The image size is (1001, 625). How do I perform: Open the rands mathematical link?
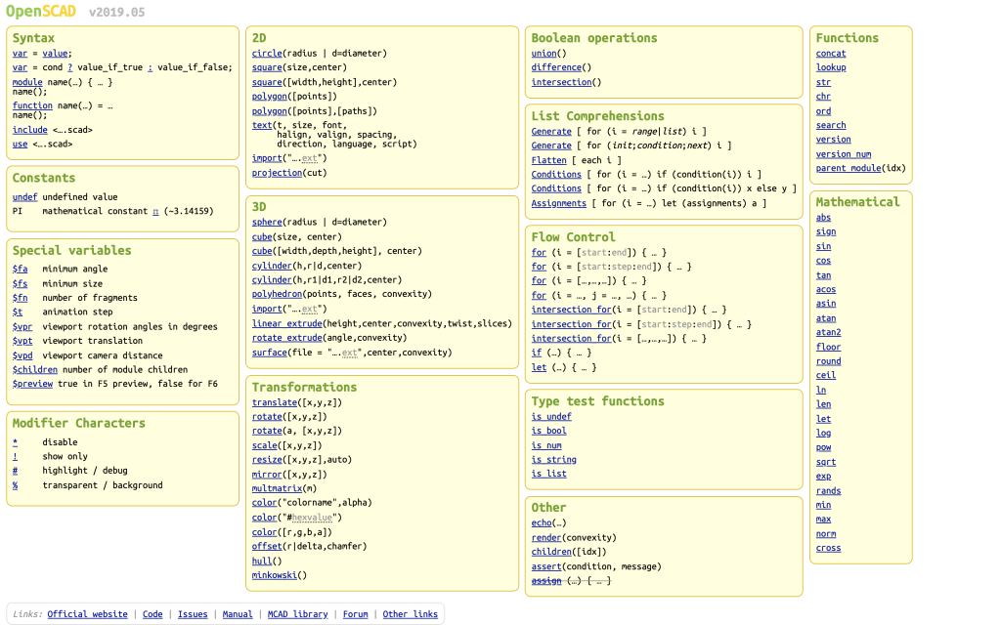pos(829,490)
